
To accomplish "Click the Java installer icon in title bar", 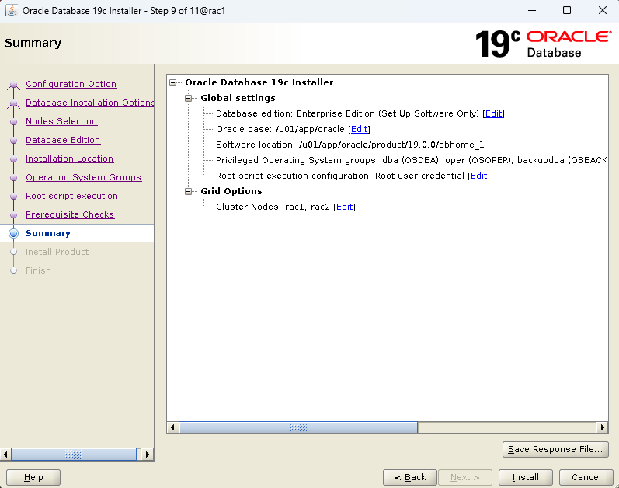I will [x=12, y=11].
